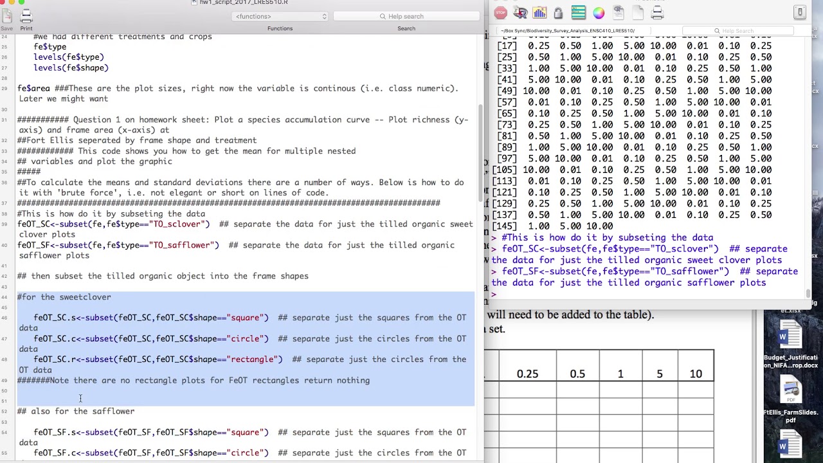This screenshot has height=463, width=823.
Task: Click the red STOP icon in R console
Action: 501,13
